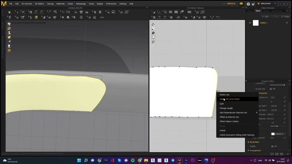Collapse the Object Browser panel arrow
The height and width of the screenshot is (164, 292).
246,8
